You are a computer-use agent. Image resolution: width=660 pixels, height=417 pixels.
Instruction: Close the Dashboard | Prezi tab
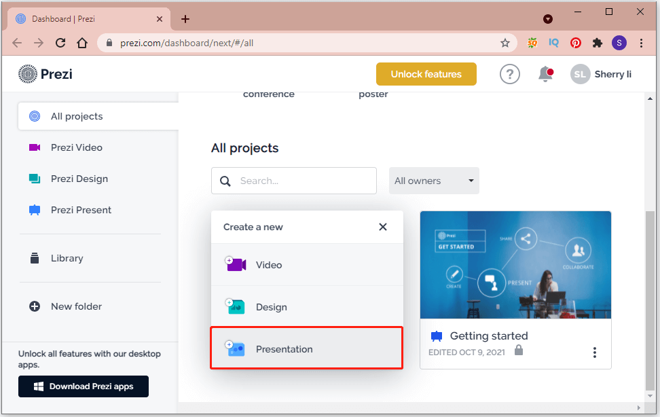coord(160,19)
